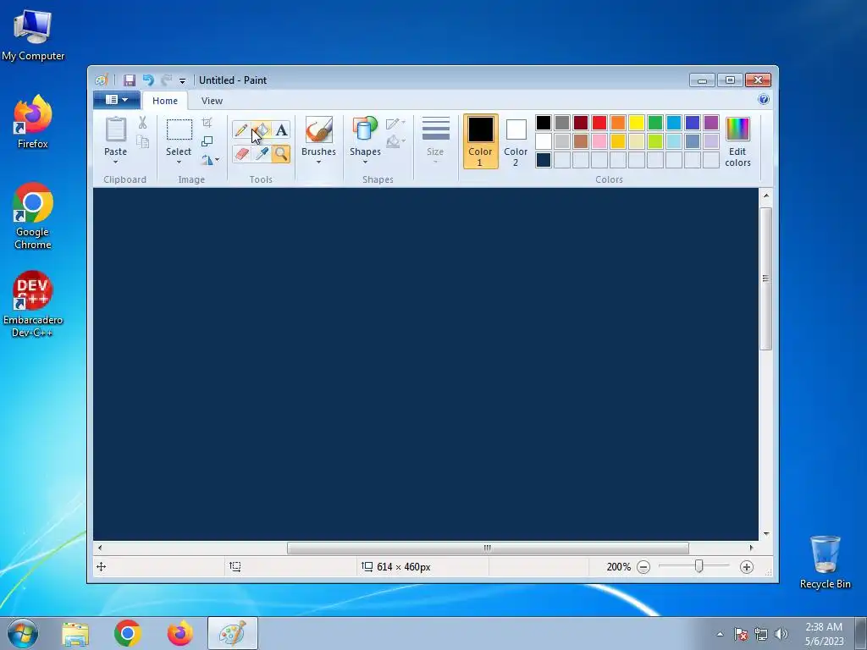
Task: Expand Customize Quick Access Toolbar arrow
Action: click(183, 81)
